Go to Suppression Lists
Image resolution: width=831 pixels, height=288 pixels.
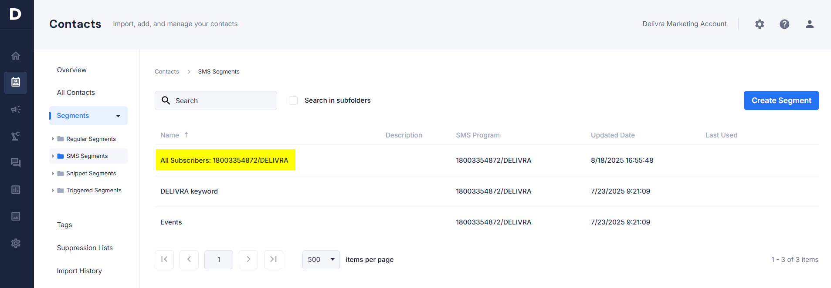pyautogui.click(x=85, y=248)
